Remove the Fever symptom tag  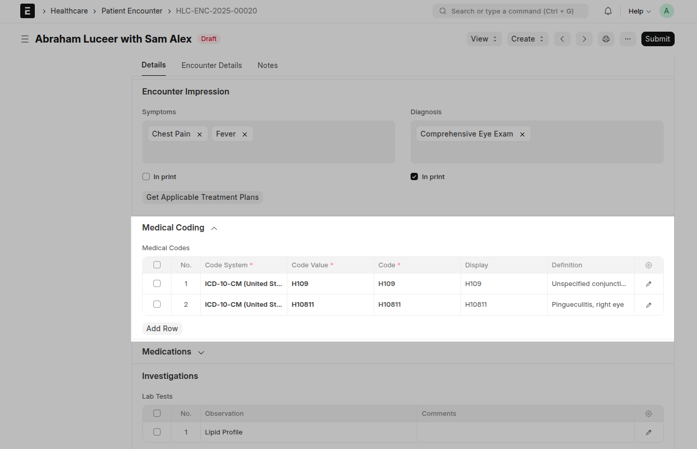244,134
